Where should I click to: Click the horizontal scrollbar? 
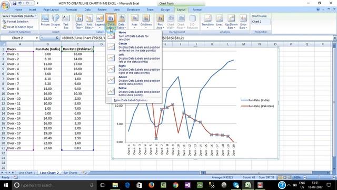[259, 173]
